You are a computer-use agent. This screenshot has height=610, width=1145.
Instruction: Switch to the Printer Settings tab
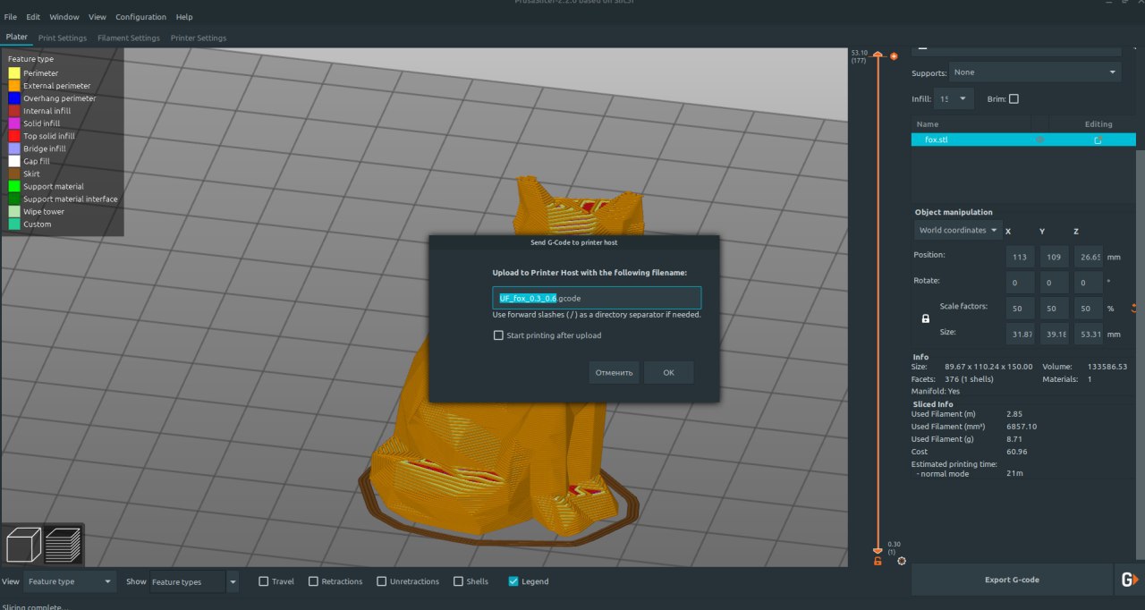pos(199,38)
